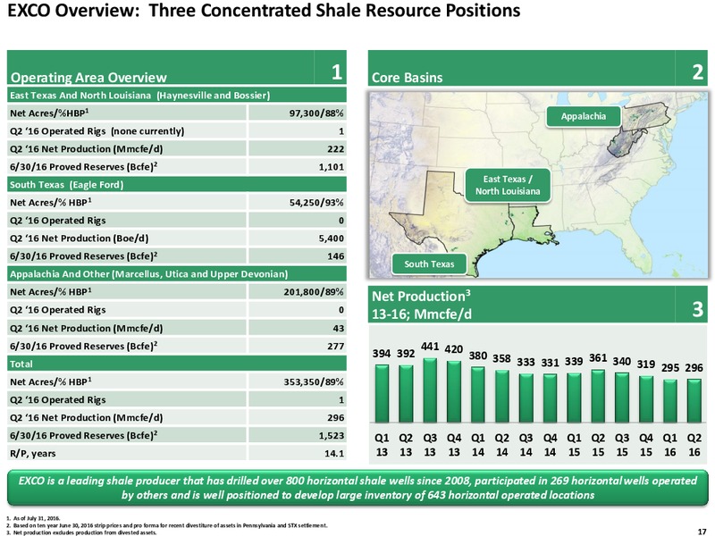Click the Q3 13 bar labeled 441
This screenshot has height=536, width=715.
(x=430, y=390)
